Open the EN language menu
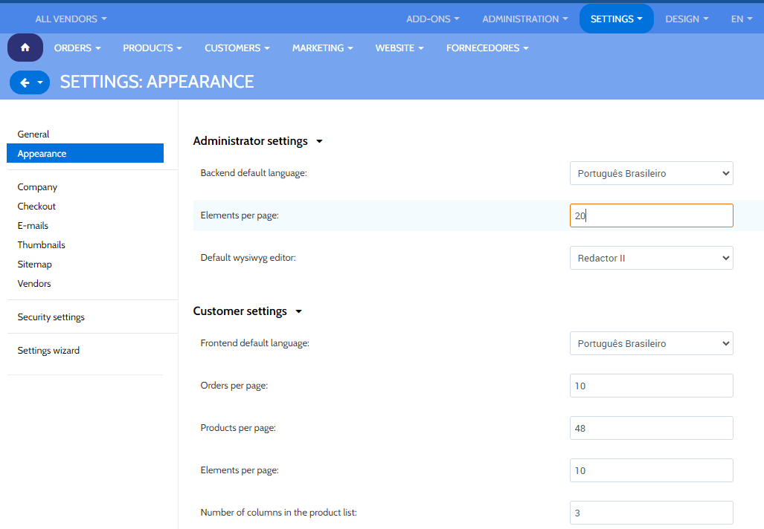Screen dimensions: 764x529 coord(742,19)
